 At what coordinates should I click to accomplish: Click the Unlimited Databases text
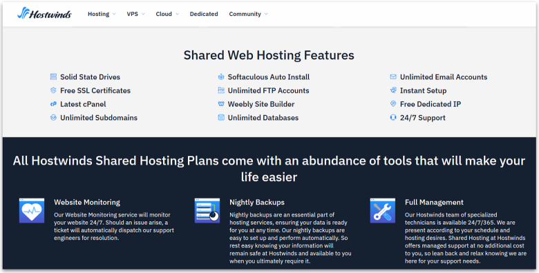(x=263, y=118)
